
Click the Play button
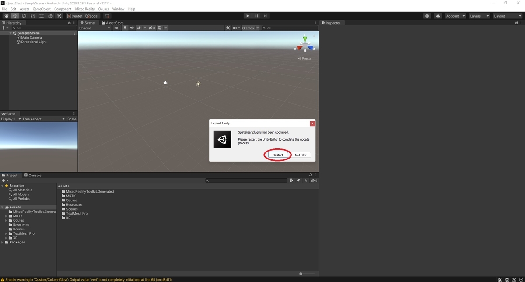(x=248, y=16)
